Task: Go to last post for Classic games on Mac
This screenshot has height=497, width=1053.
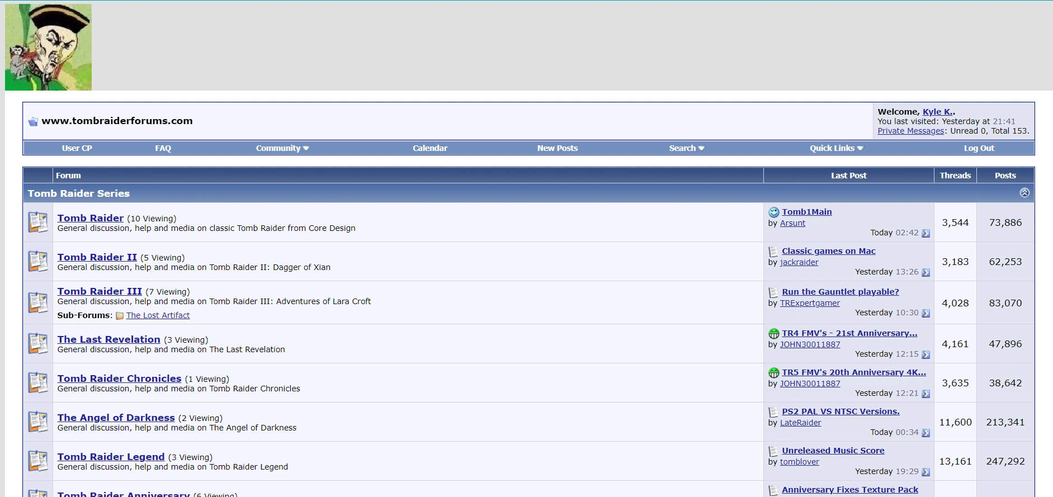Action: [x=925, y=272]
